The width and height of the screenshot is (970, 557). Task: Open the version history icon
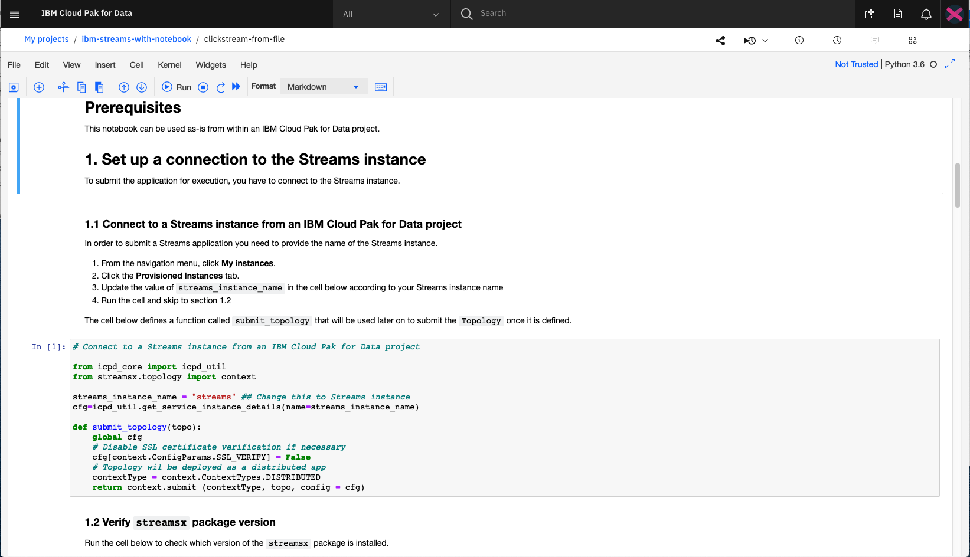click(837, 40)
